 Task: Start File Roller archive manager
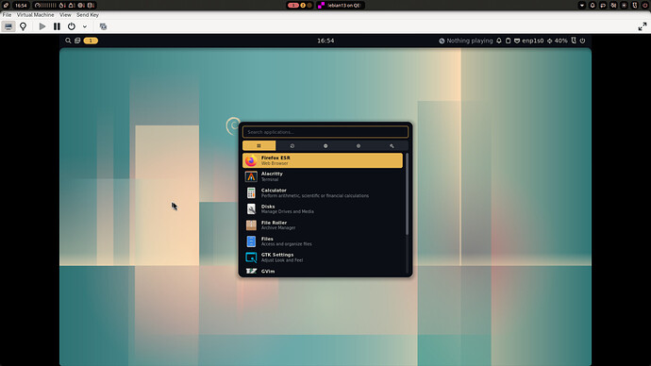click(x=323, y=225)
